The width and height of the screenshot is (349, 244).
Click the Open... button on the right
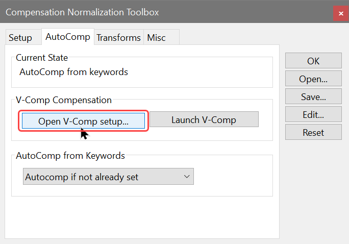(x=313, y=79)
